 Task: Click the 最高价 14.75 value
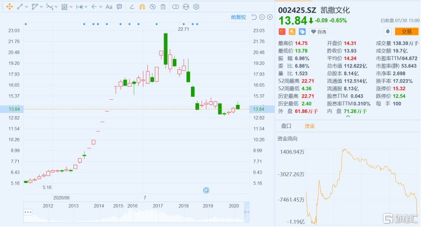coord(301,43)
